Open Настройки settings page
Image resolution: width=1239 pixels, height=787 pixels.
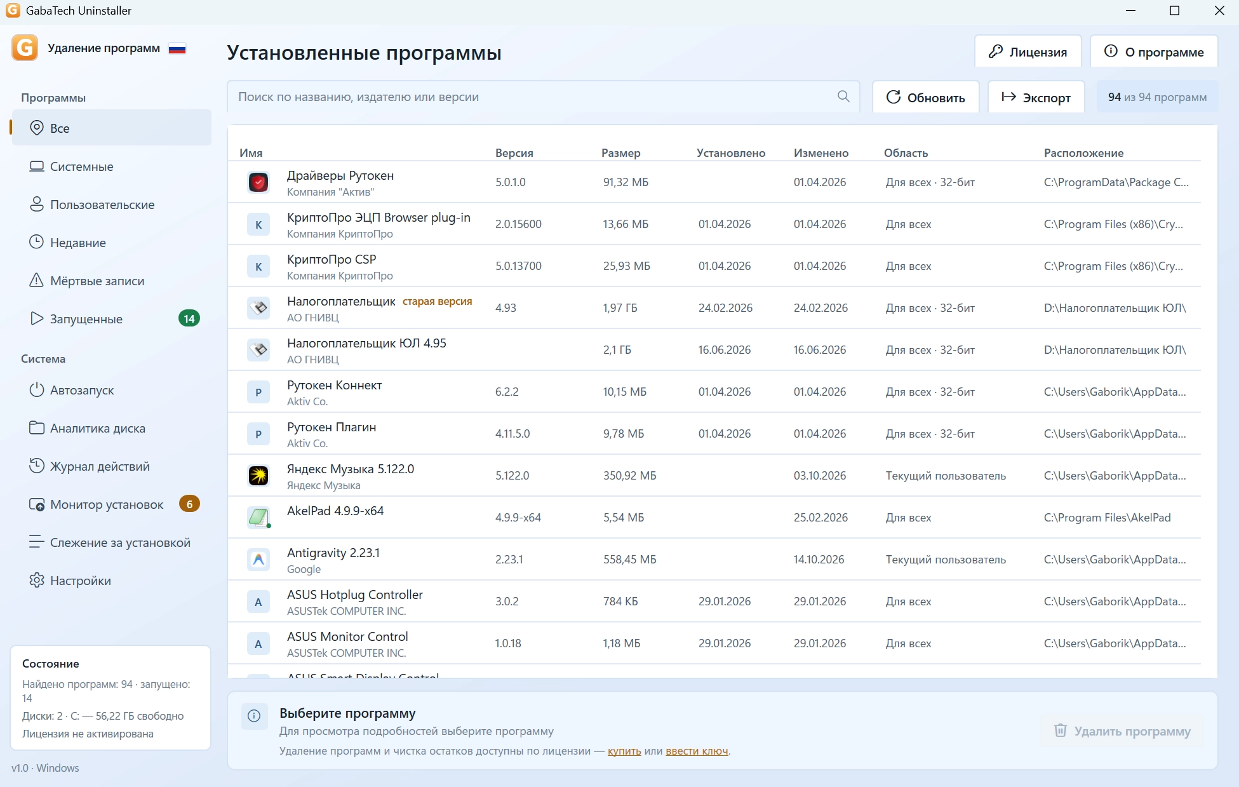pyautogui.click(x=112, y=580)
